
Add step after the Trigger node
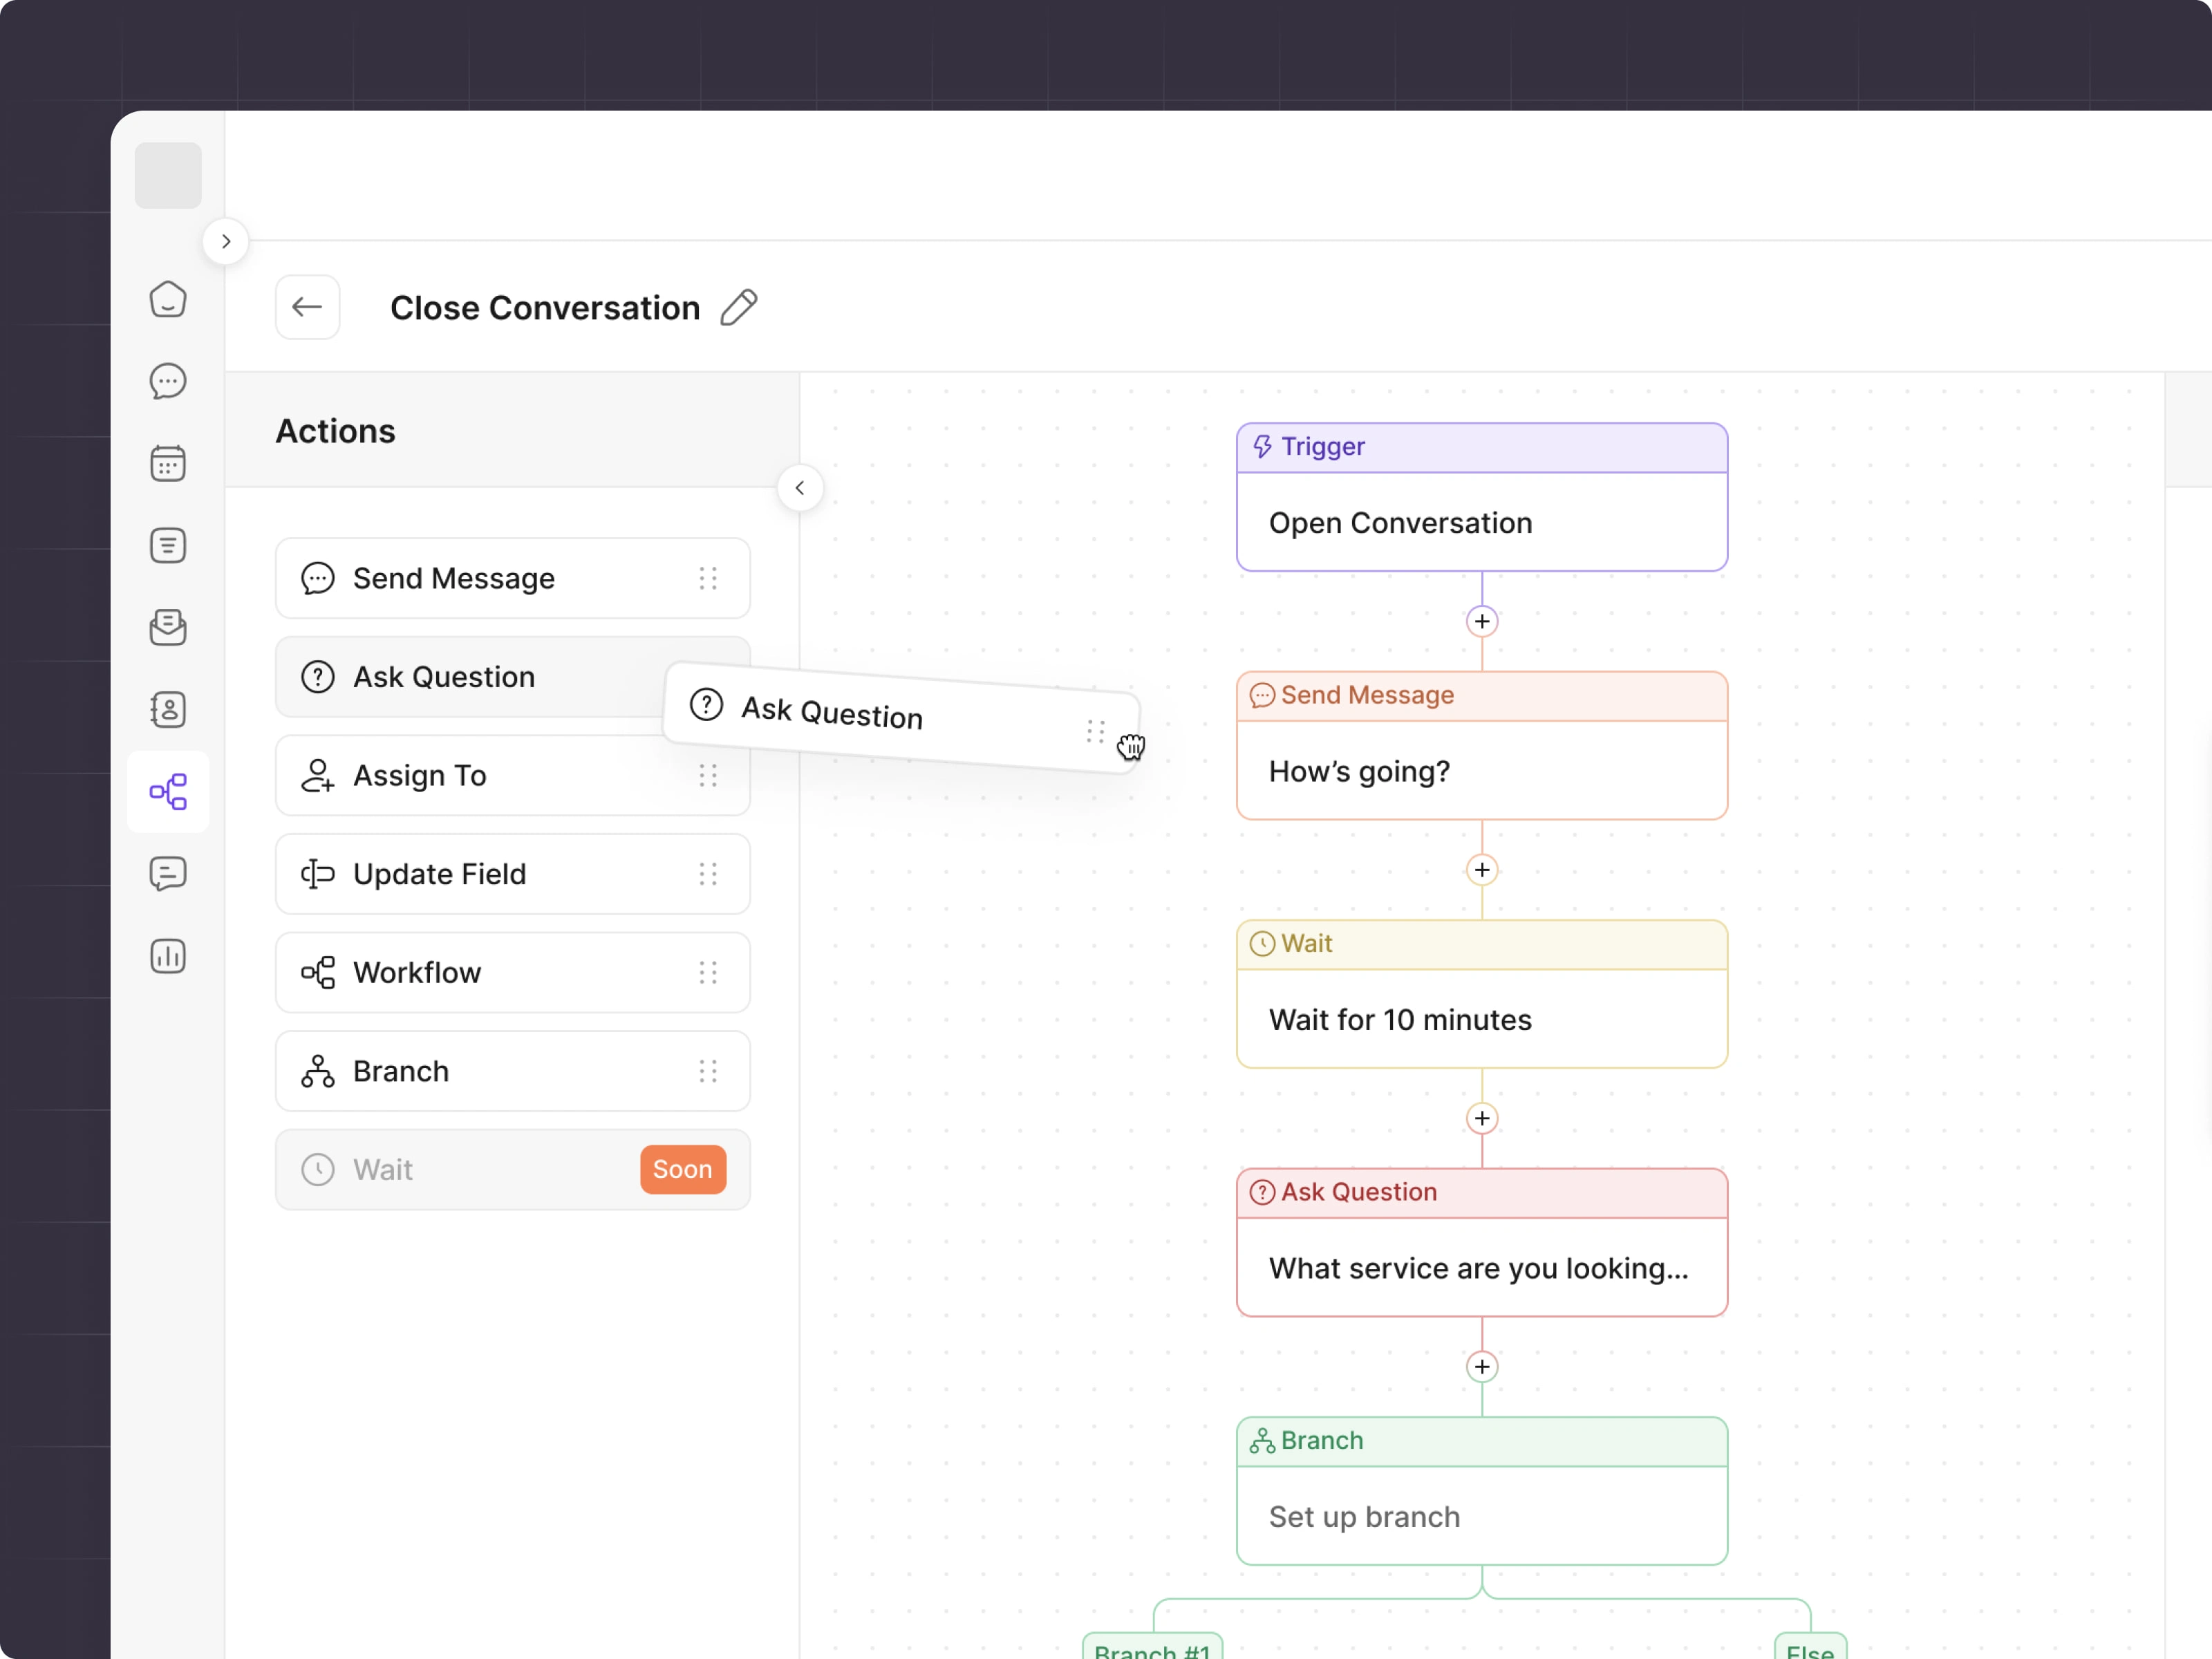(1481, 621)
